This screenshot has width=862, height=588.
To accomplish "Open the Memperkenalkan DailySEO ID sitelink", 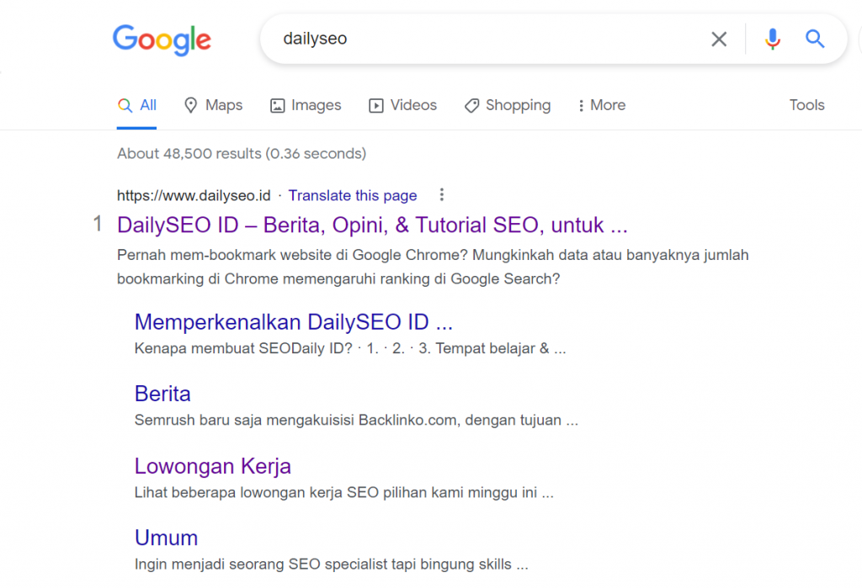I will click(x=294, y=322).
